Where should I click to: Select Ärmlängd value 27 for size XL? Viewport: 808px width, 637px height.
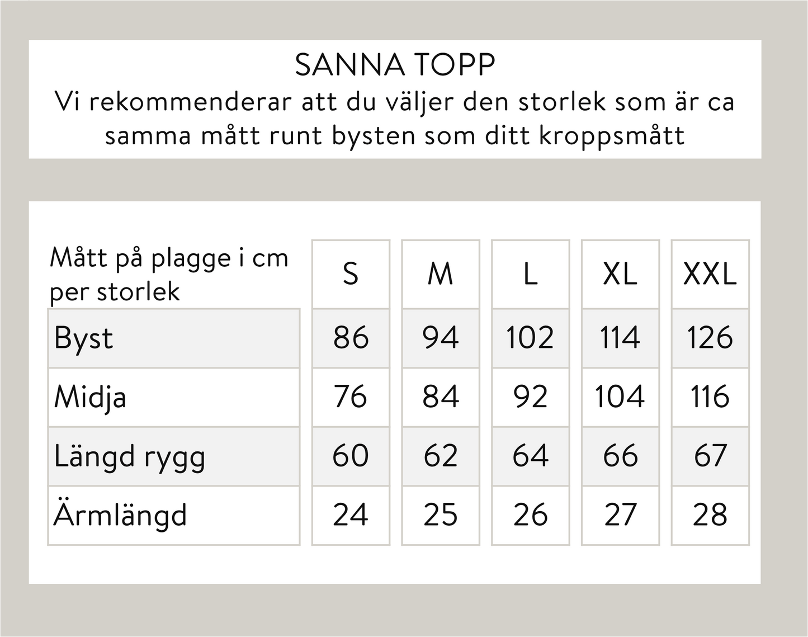click(620, 516)
